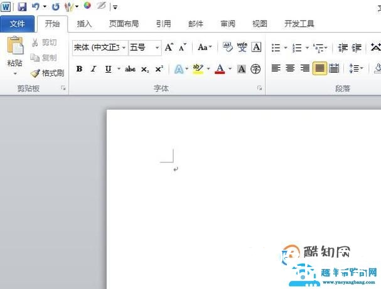Image resolution: width=381 pixels, height=289 pixels.
Task: Align text right
Action: pos(304,68)
